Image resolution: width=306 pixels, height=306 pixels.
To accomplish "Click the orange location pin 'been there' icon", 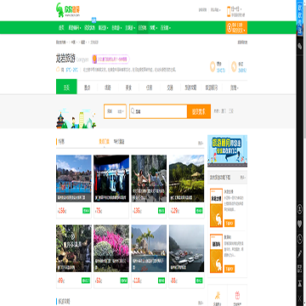I will [212, 66].
